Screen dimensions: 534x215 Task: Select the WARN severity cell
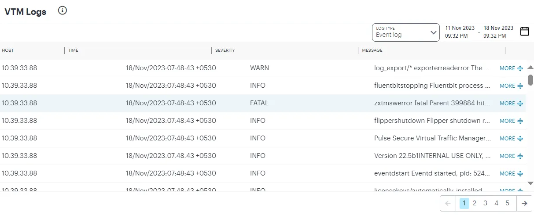pos(259,68)
